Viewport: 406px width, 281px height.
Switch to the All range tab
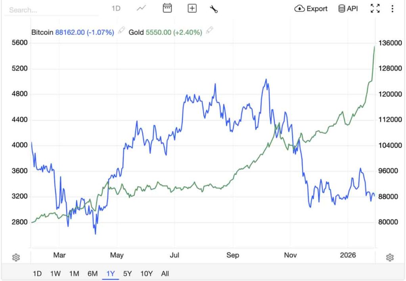pyautogui.click(x=165, y=273)
